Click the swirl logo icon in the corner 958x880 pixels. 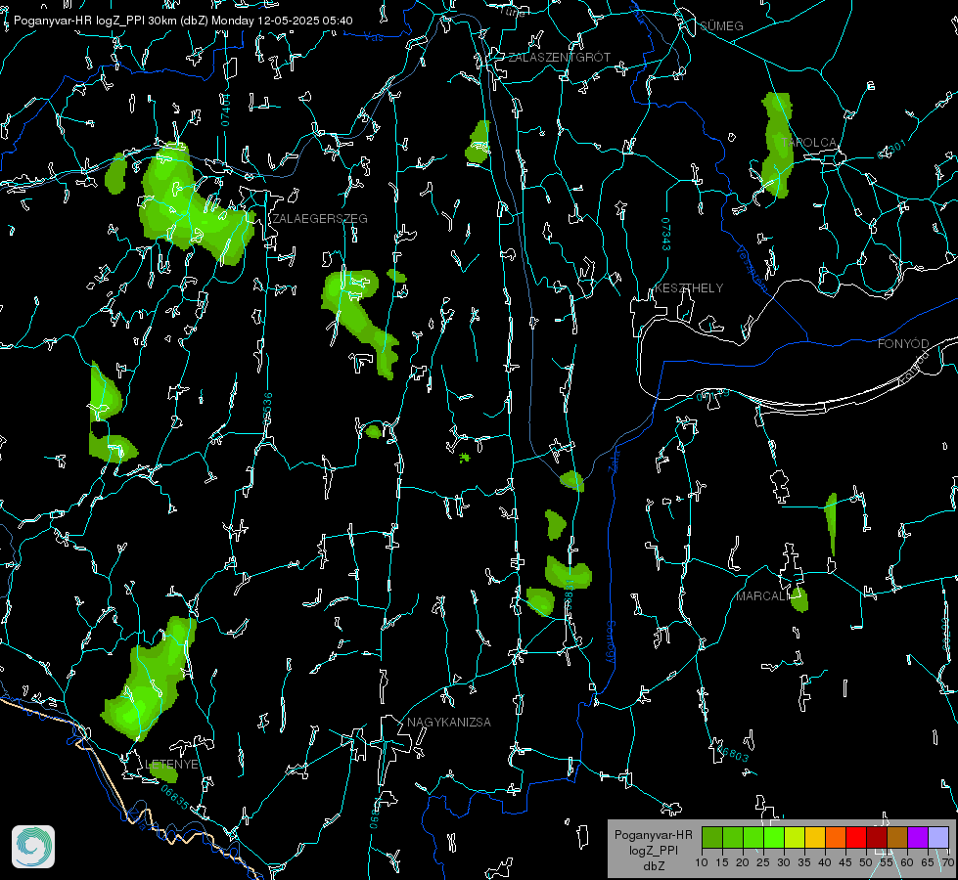click(33, 847)
